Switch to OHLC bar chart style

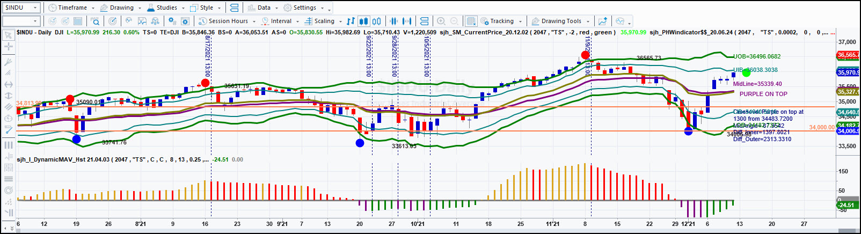(351, 21)
